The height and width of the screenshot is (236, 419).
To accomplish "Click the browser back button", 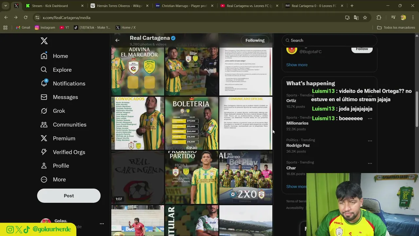I will tap(6, 17).
